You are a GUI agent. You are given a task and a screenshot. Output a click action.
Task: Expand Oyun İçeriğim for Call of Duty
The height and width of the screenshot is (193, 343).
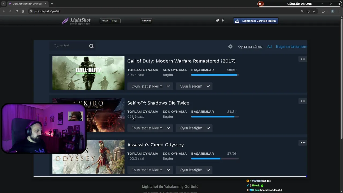[x=194, y=86]
